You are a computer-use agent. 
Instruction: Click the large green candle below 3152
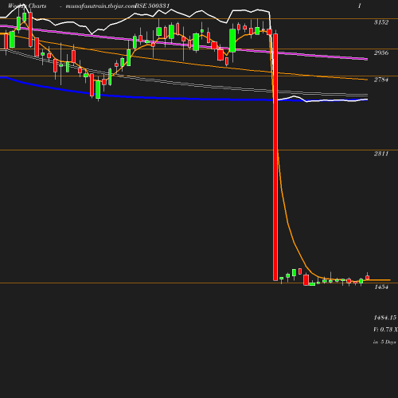pyautogui.click(x=232, y=41)
